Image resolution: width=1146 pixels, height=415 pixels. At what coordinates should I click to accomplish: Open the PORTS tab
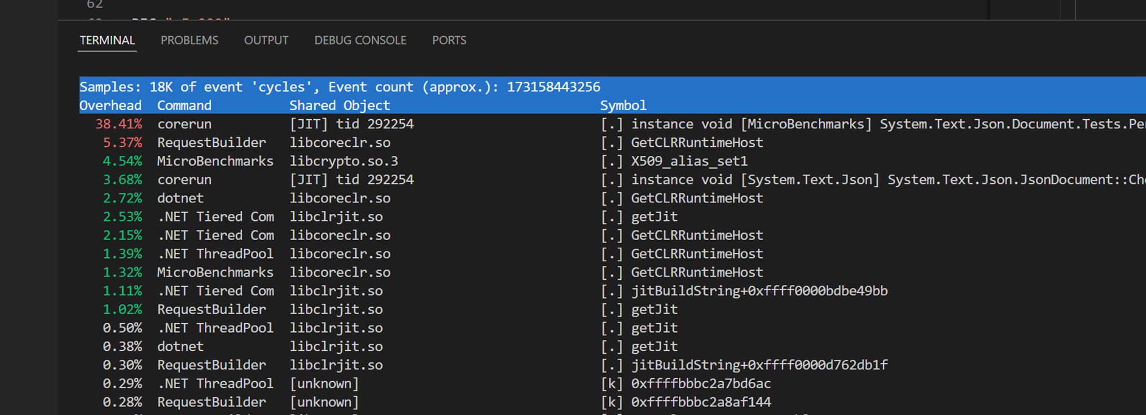(x=449, y=40)
